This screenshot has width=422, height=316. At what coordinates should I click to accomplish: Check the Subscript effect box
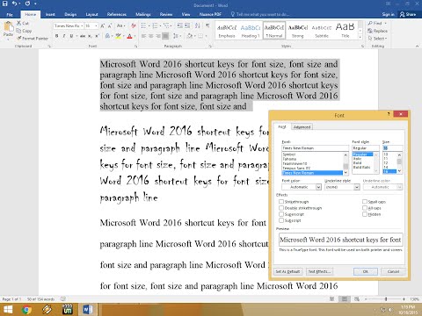(281, 220)
